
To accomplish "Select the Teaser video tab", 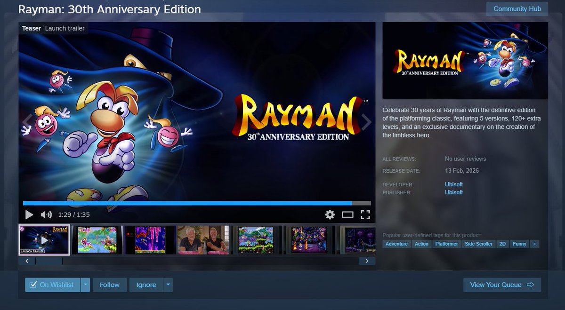I will pos(32,28).
